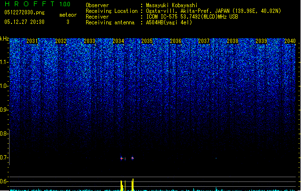Click the first meteor echo at 20:34
The image size is (301, 191).
(122, 158)
